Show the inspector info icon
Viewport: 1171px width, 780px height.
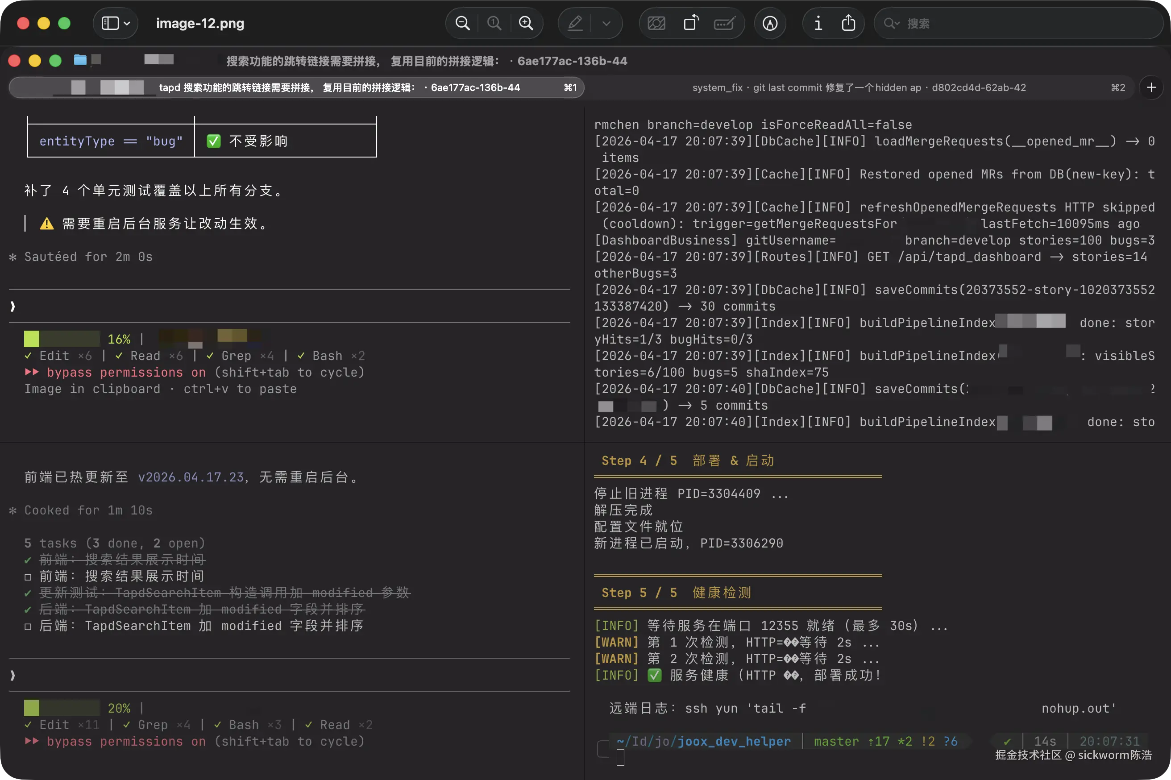tap(818, 23)
